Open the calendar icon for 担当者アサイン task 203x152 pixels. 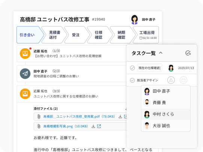[x=183, y=80]
